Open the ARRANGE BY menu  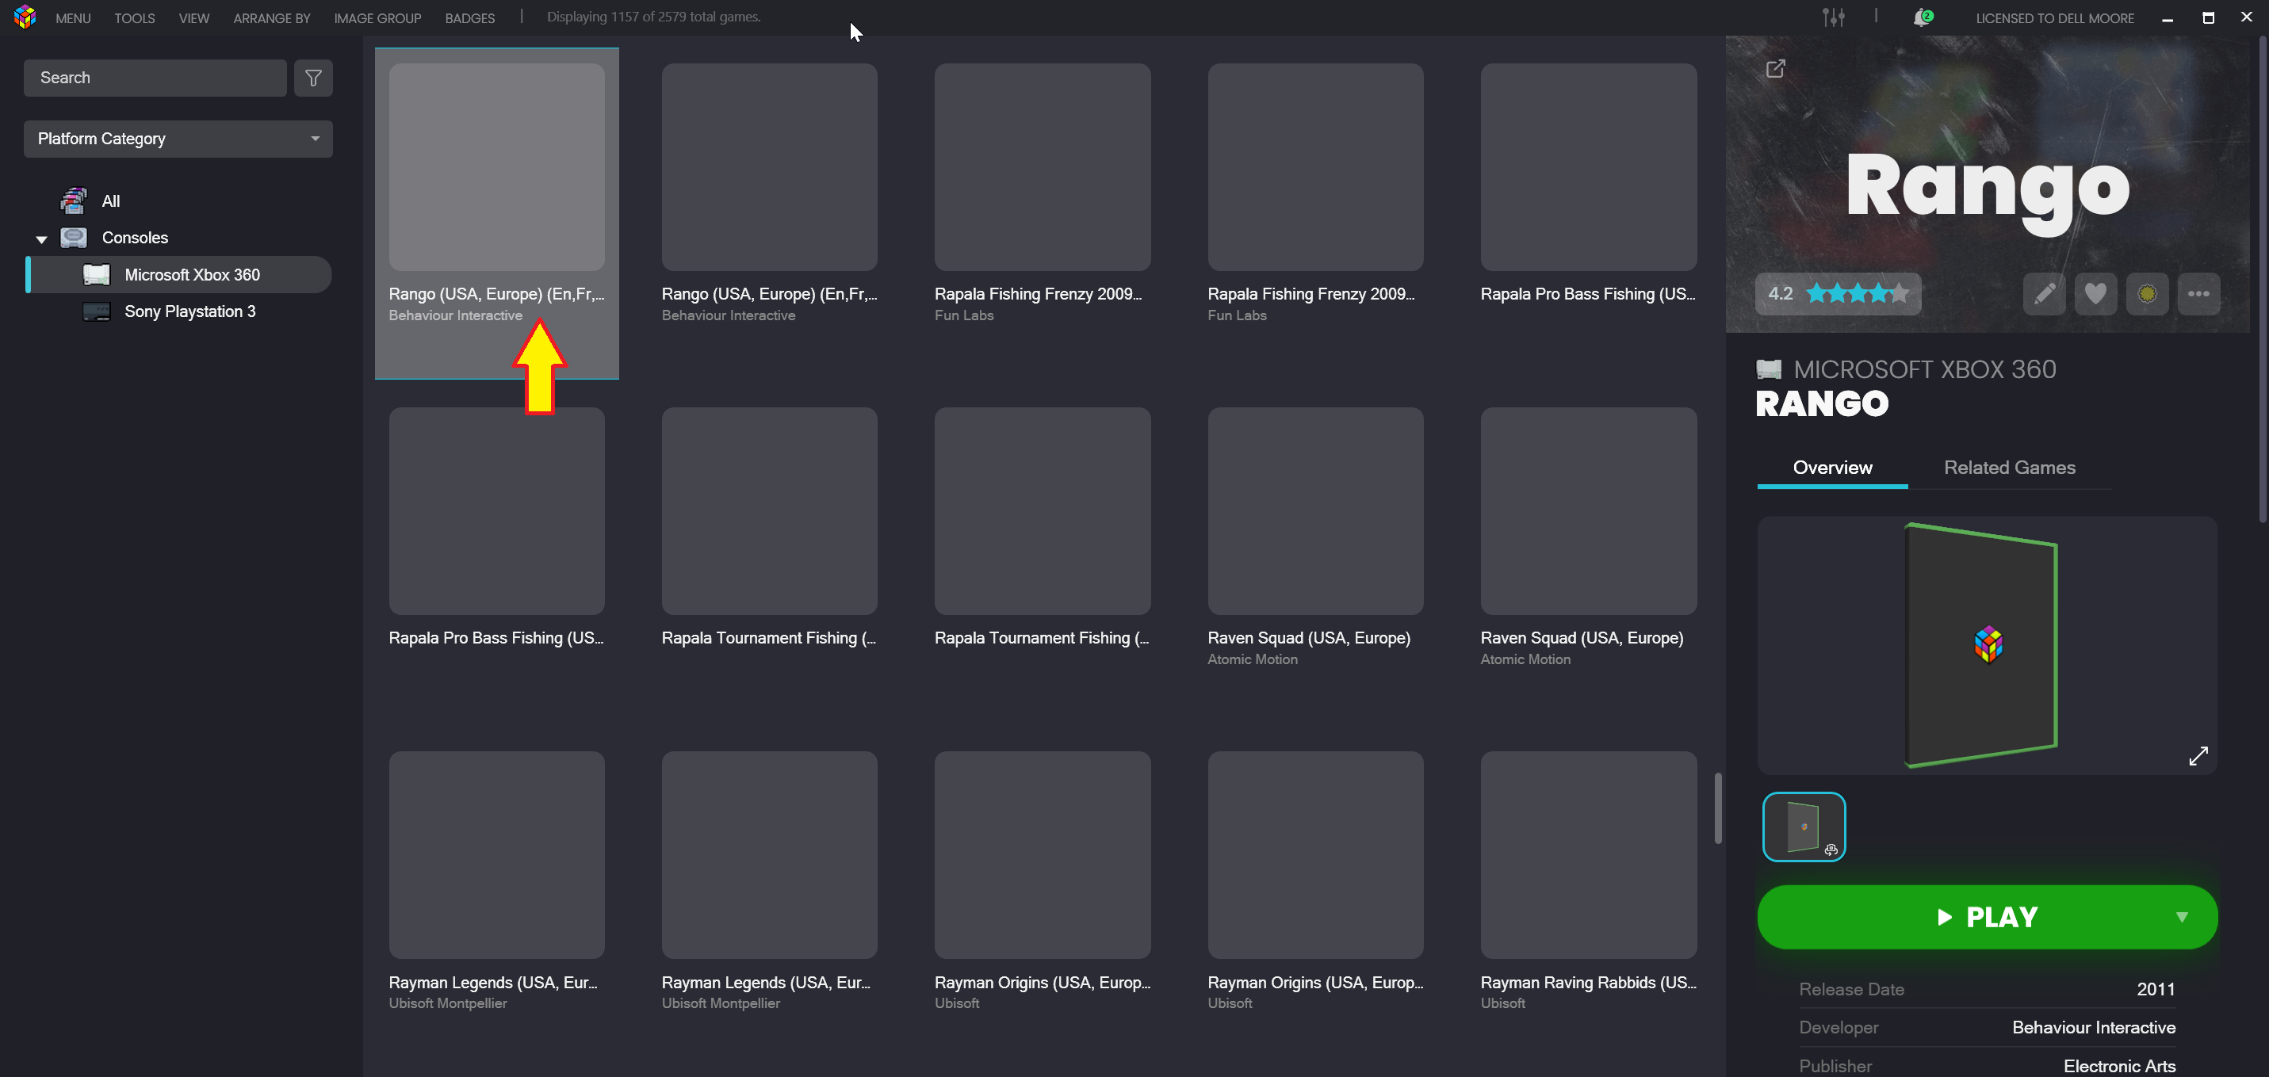(x=271, y=17)
